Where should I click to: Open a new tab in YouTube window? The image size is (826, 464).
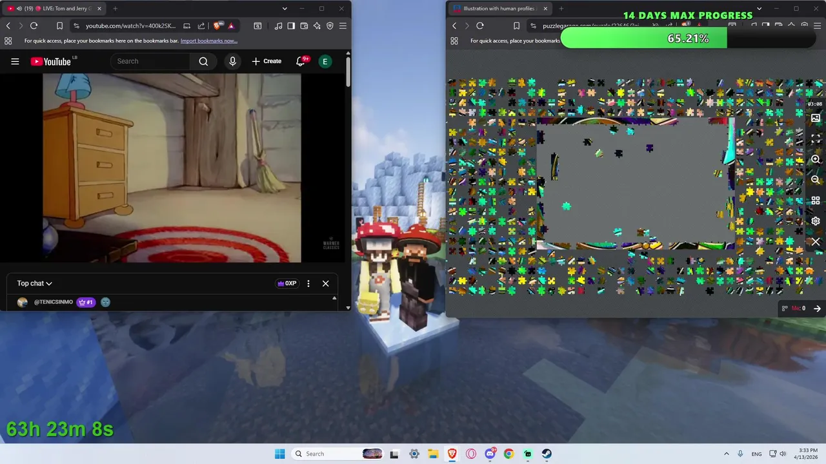pyautogui.click(x=115, y=8)
